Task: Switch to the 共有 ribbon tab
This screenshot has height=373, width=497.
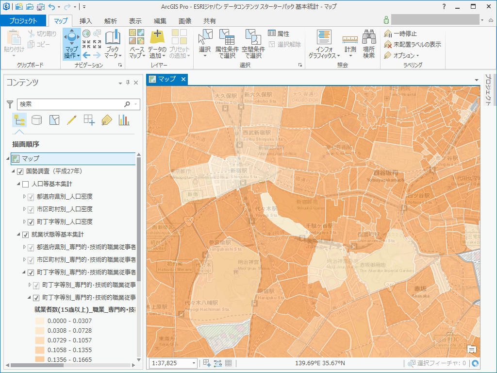Action: pos(210,21)
